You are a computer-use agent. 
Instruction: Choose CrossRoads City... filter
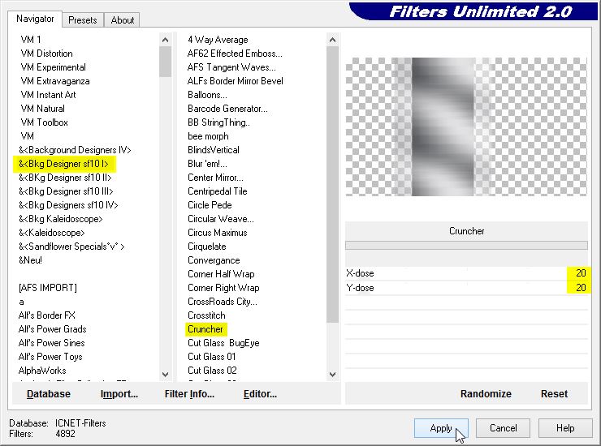(x=223, y=302)
